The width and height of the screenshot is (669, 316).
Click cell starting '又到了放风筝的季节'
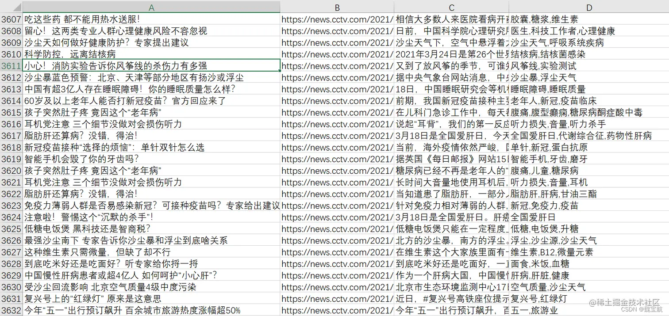tap(451, 66)
